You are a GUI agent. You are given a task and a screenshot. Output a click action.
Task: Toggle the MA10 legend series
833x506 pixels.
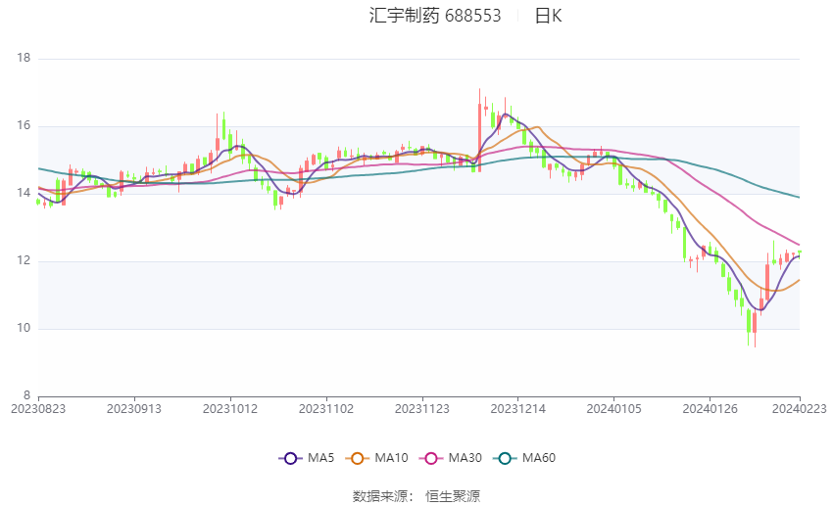pyautogui.click(x=376, y=458)
